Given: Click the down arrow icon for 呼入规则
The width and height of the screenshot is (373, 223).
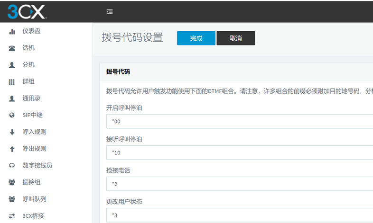Looking at the screenshot, I should pyautogui.click(x=12, y=132).
